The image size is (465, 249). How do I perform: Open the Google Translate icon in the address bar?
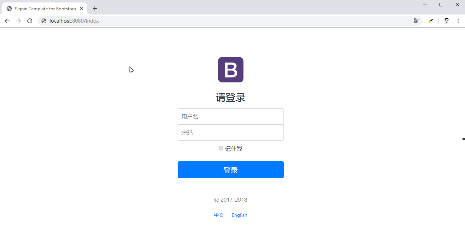point(417,21)
